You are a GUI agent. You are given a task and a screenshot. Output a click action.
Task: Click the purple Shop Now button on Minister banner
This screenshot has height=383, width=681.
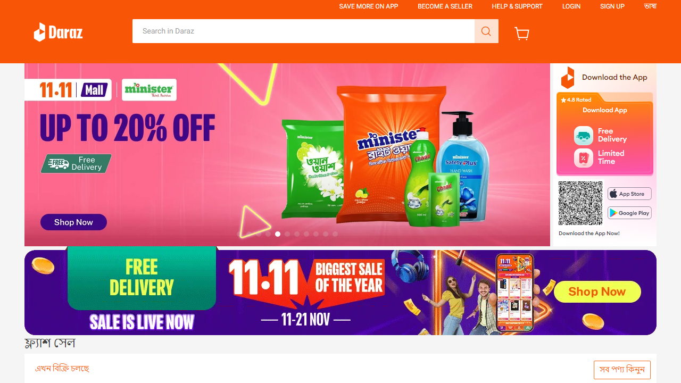[x=73, y=222]
